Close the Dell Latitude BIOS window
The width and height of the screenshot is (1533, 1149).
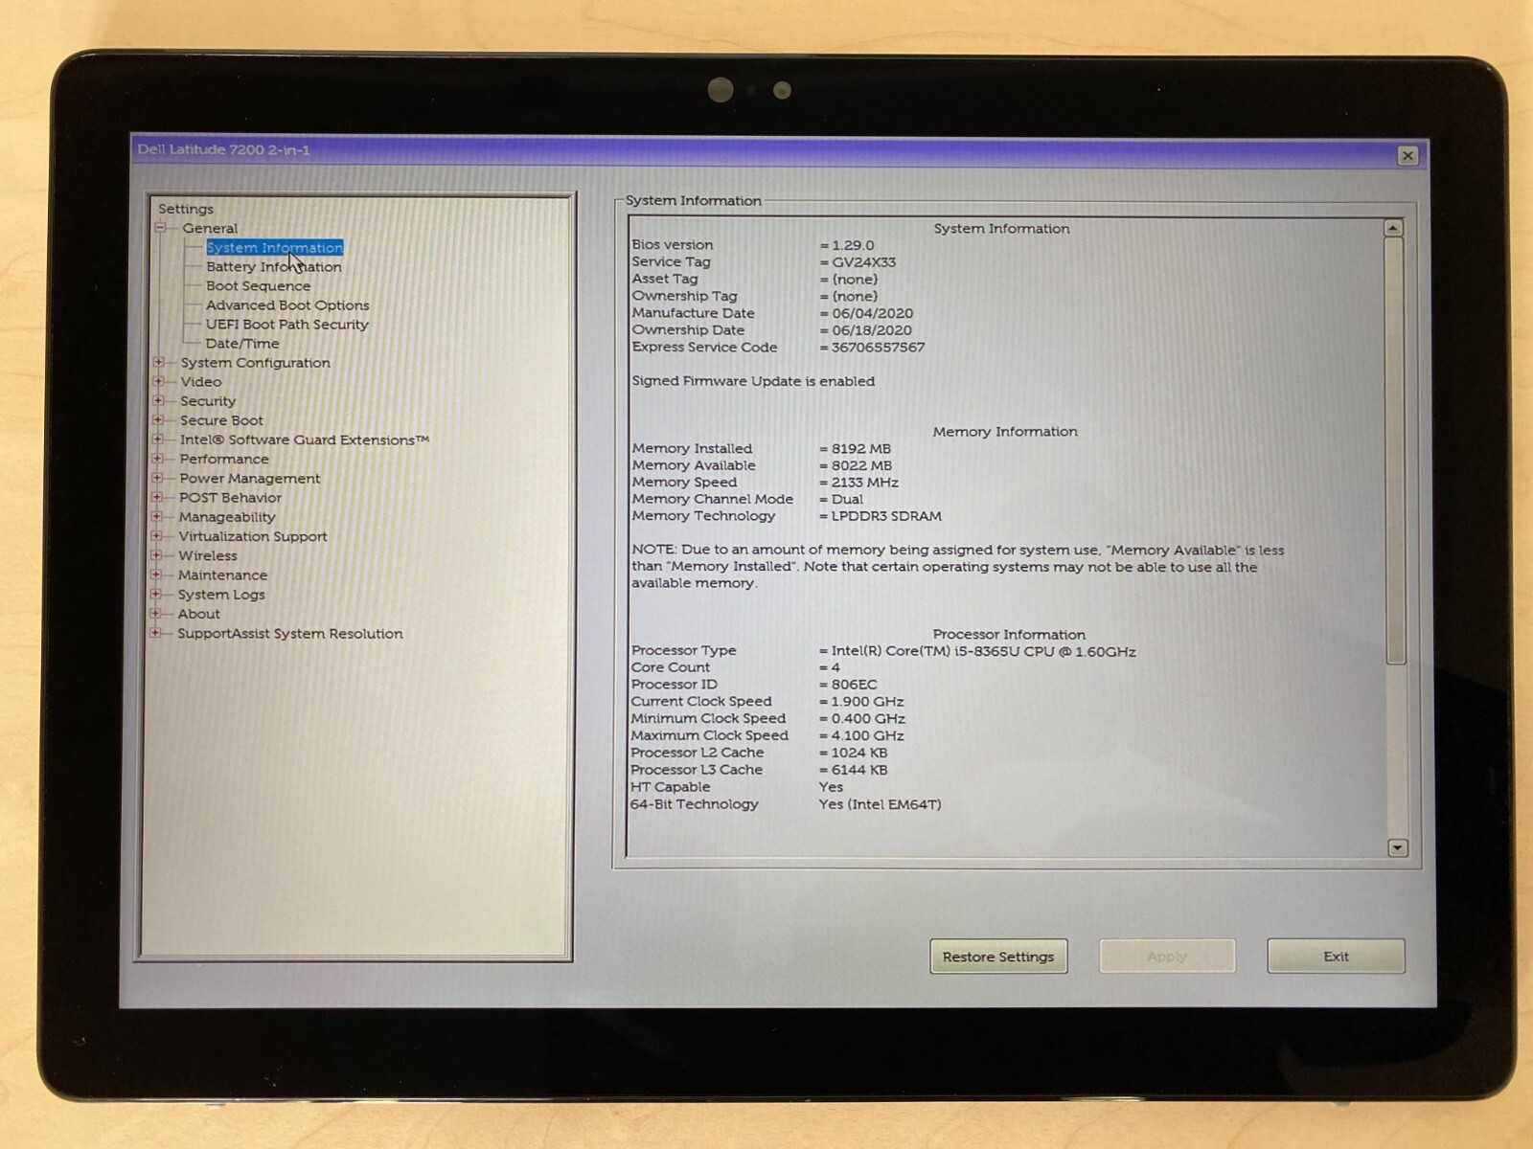[x=1407, y=155]
